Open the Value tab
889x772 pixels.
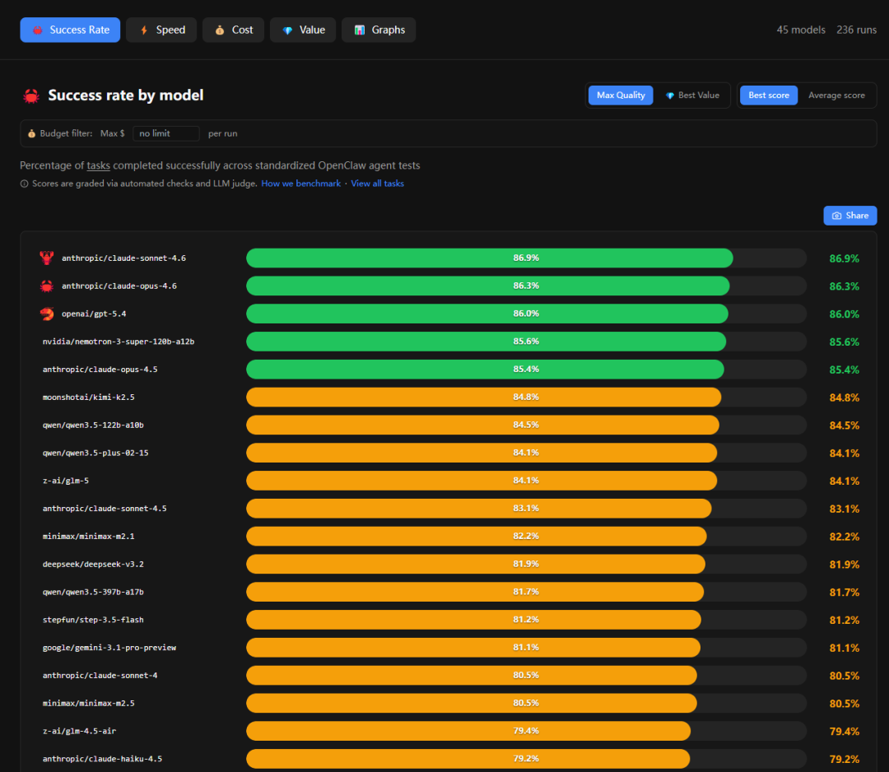click(303, 30)
